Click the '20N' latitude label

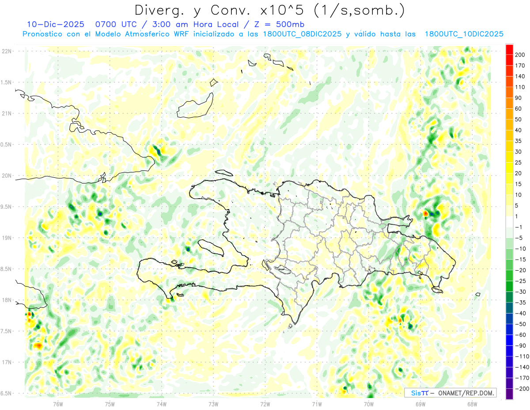[7, 176]
